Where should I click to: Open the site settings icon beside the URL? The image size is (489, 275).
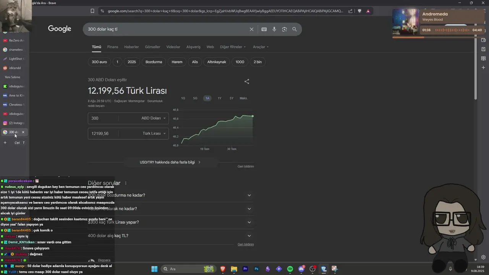(x=102, y=11)
